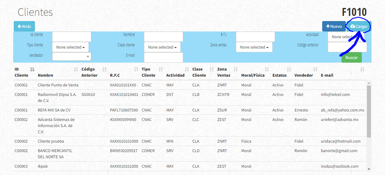The height and width of the screenshot is (175, 385).
Task: Select BANCO MERCANTIL DEL NORTE SA name
Action: click(x=55, y=154)
